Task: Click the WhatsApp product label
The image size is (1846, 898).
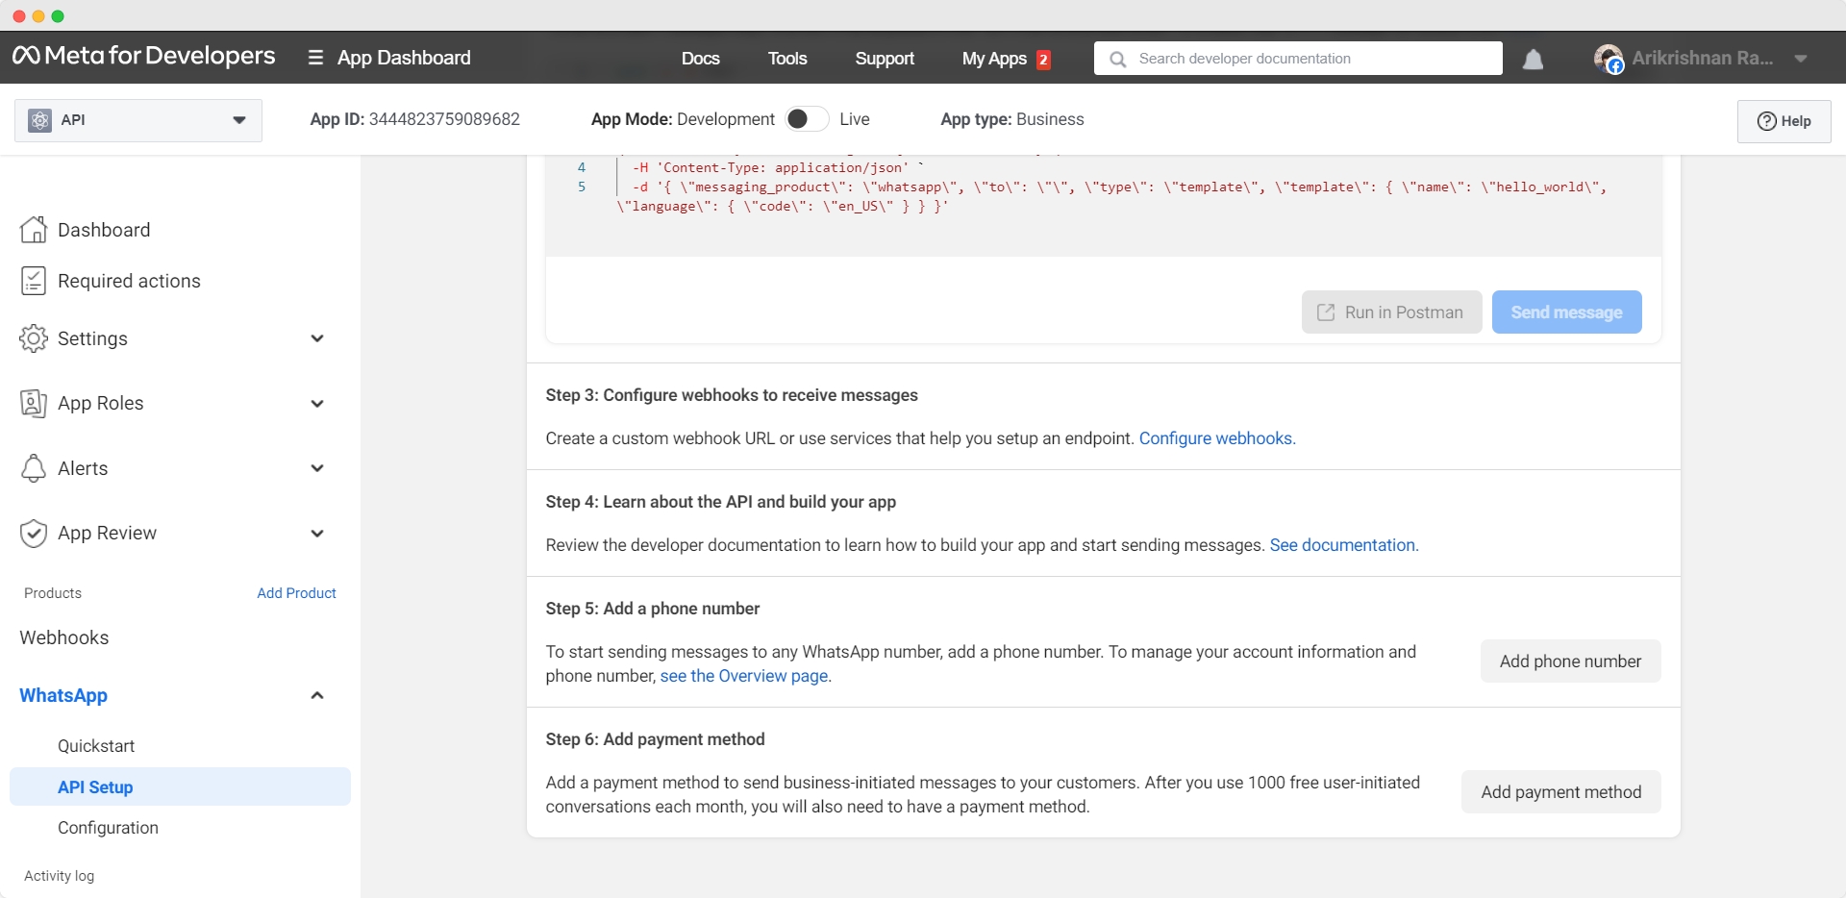Action: (63, 695)
